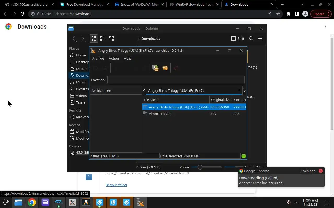This screenshot has height=208, width=334.
Task: Click the Chrome Update button
Action: coord(321,14)
